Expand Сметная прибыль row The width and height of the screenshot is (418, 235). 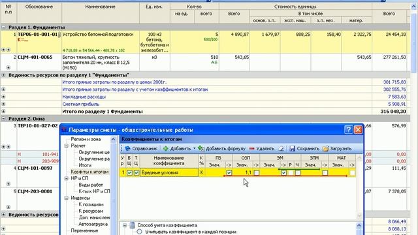(3, 104)
